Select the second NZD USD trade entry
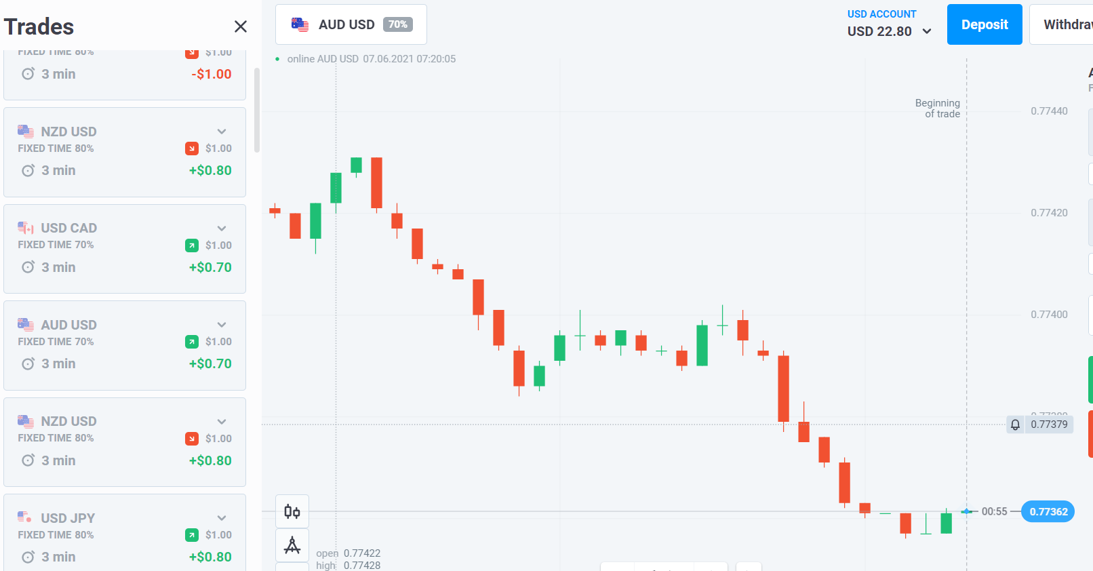Screen dimensions: 1093x571 coord(125,442)
